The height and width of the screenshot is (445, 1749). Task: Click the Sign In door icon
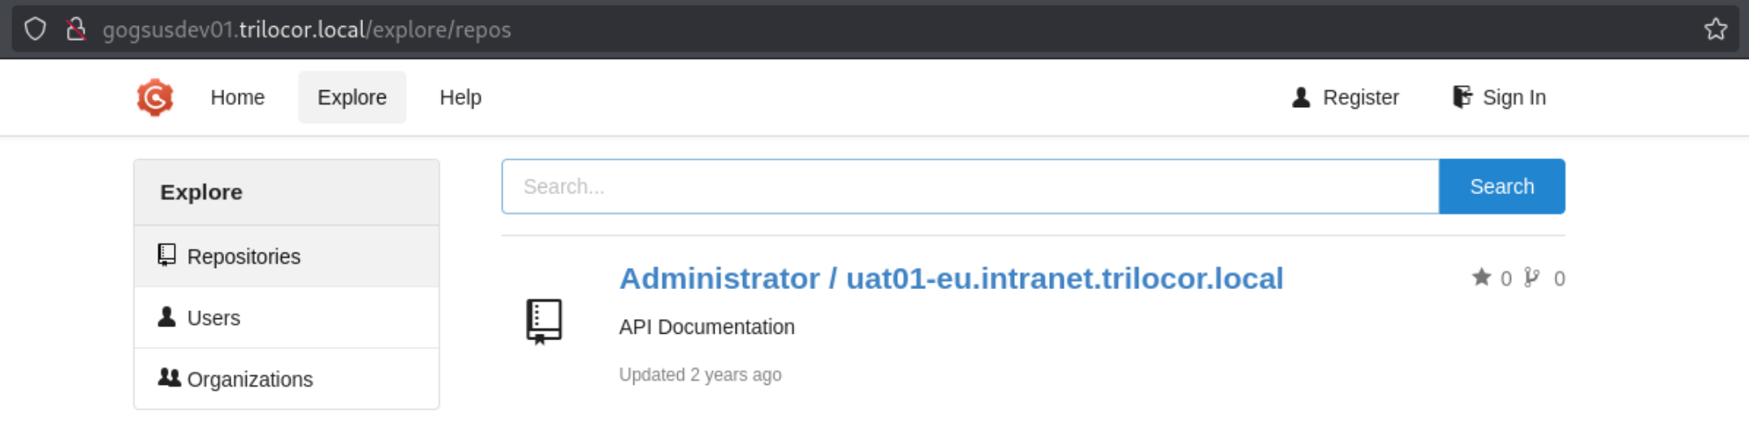(1462, 97)
